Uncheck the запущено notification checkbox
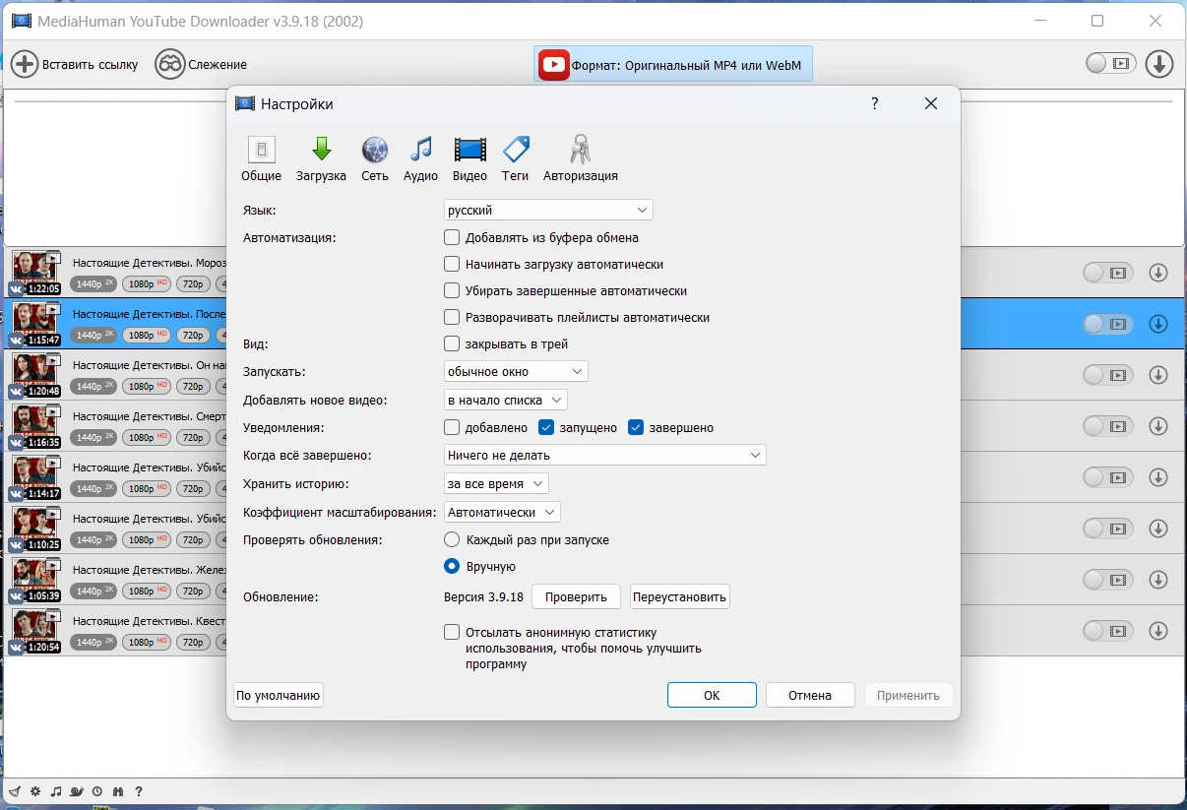1187x810 pixels. pos(547,427)
